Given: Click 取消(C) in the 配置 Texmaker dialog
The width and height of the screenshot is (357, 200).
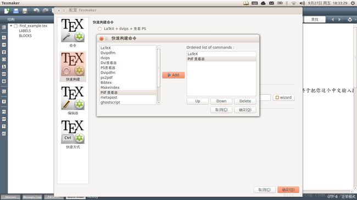Looking at the screenshot, I should [x=264, y=190].
